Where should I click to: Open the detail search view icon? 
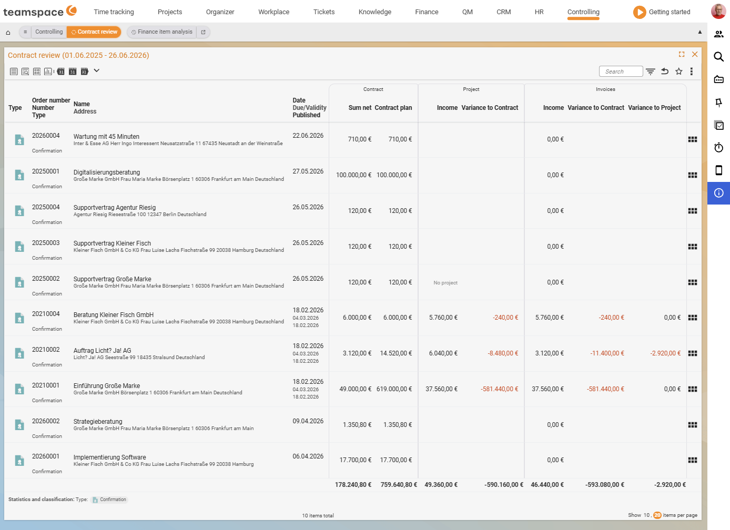coord(25,72)
